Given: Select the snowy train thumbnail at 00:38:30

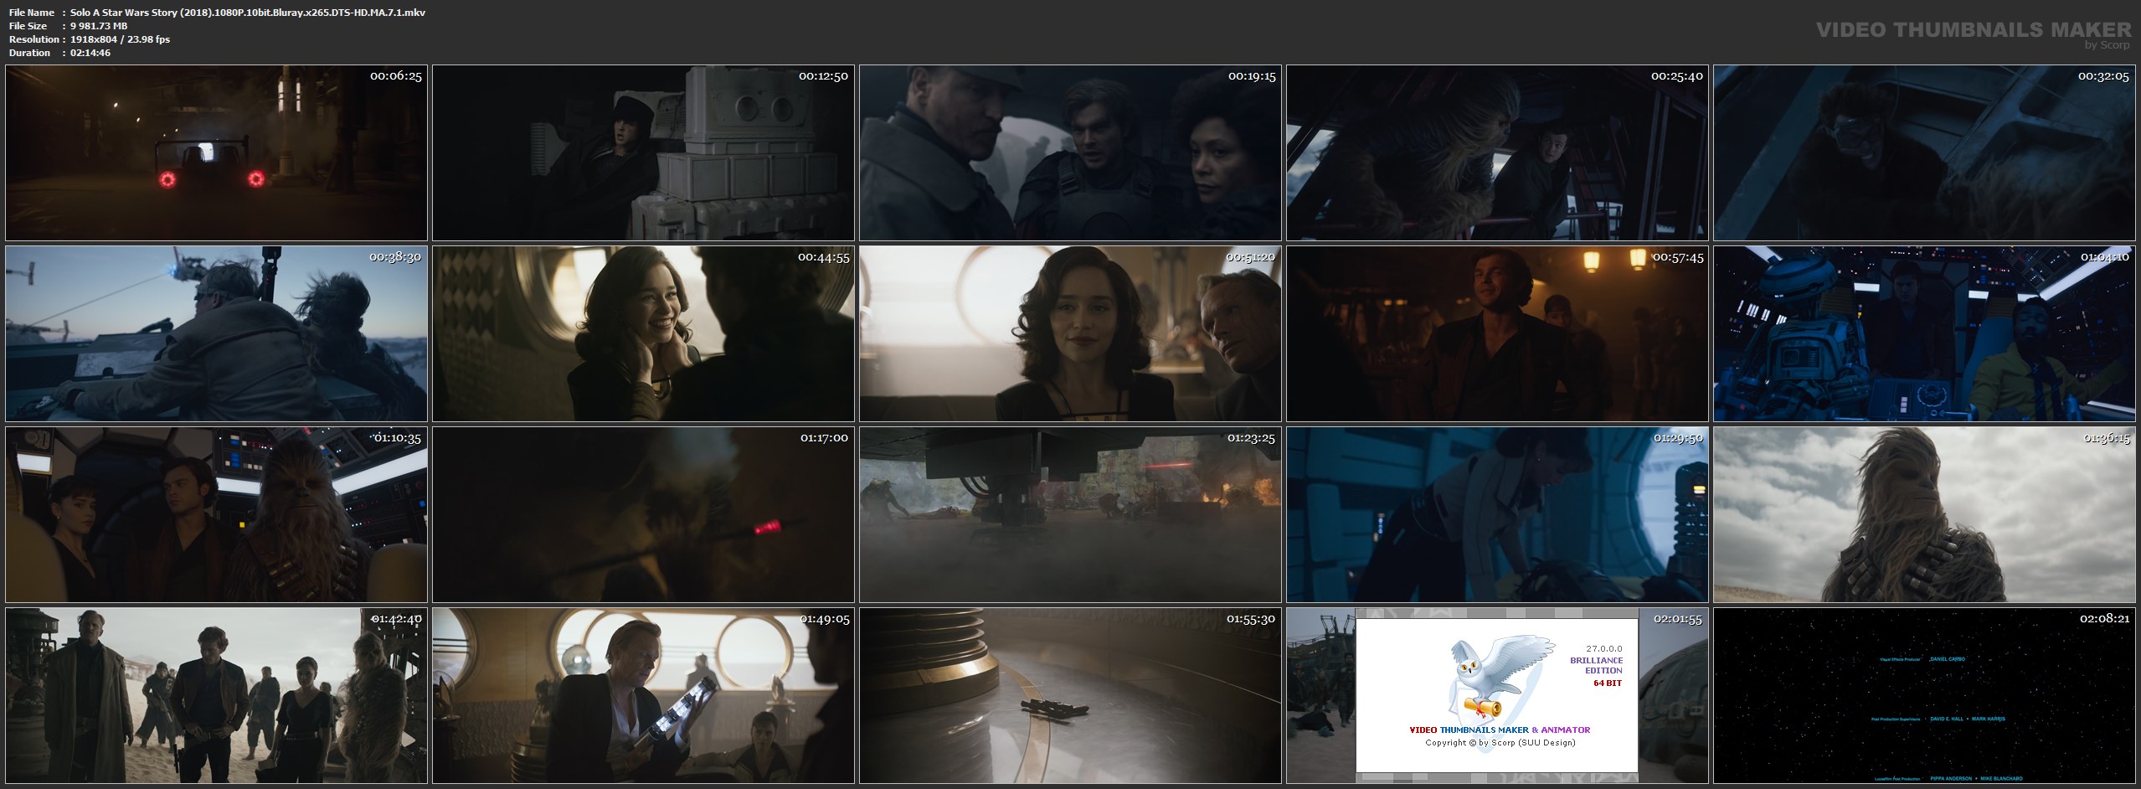Looking at the screenshot, I should click(x=216, y=333).
